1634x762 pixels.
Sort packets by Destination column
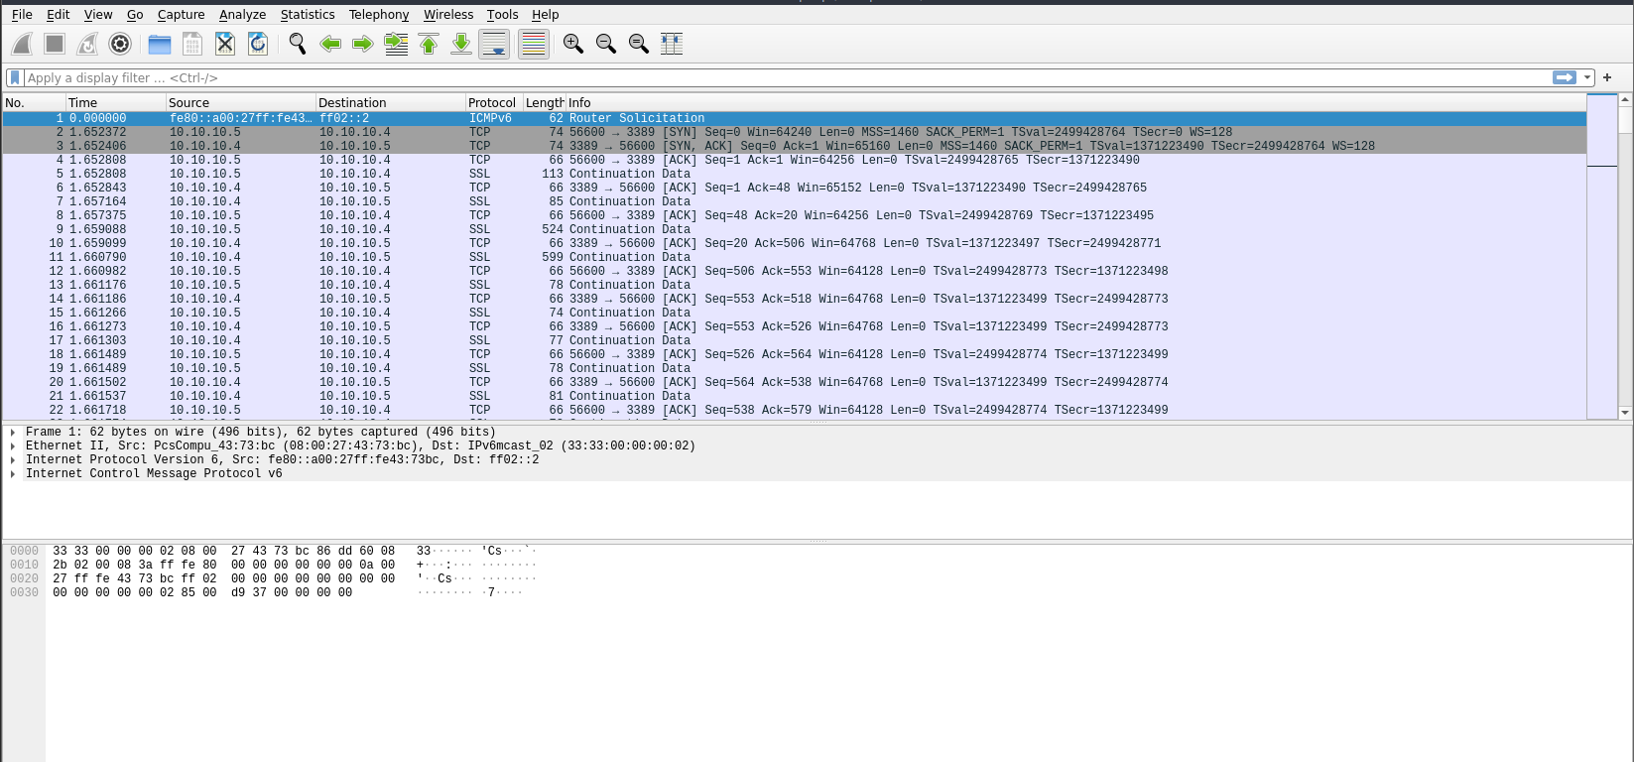coord(391,103)
